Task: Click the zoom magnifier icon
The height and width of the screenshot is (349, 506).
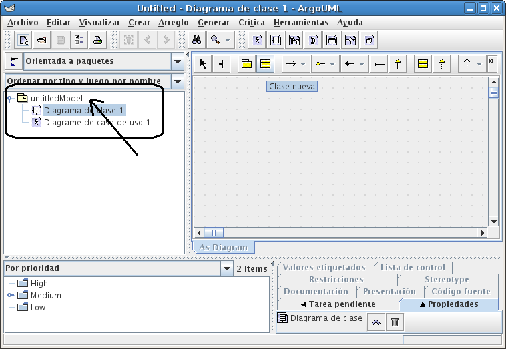Action: click(x=215, y=40)
